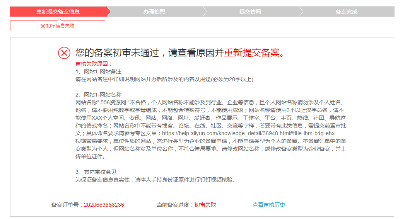Click the 当前备案进度 label
This screenshot has height=219, width=410.
pyautogui.click(x=175, y=205)
